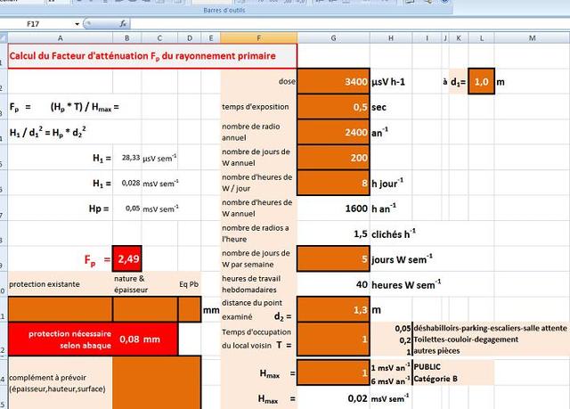
Task: Click the fx insert function icon
Action: point(123,24)
